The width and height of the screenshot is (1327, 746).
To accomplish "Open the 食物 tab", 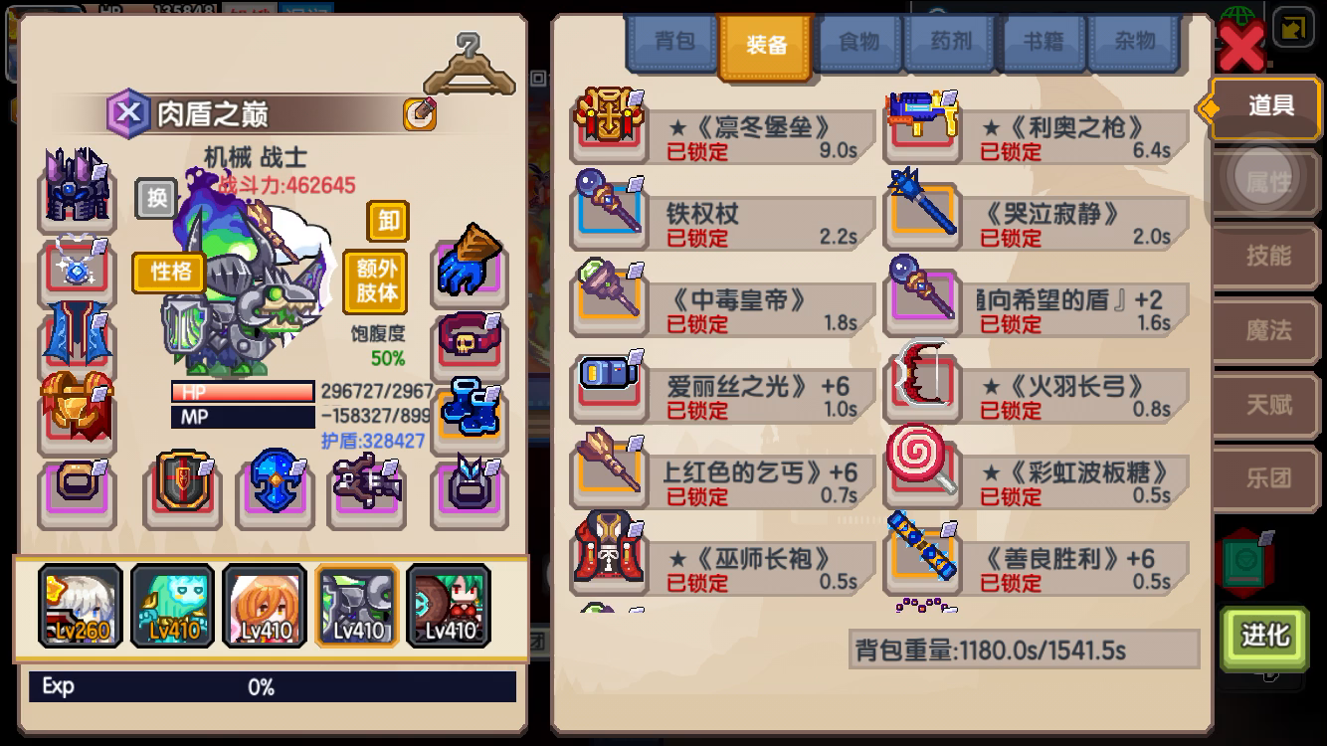I will coord(858,43).
